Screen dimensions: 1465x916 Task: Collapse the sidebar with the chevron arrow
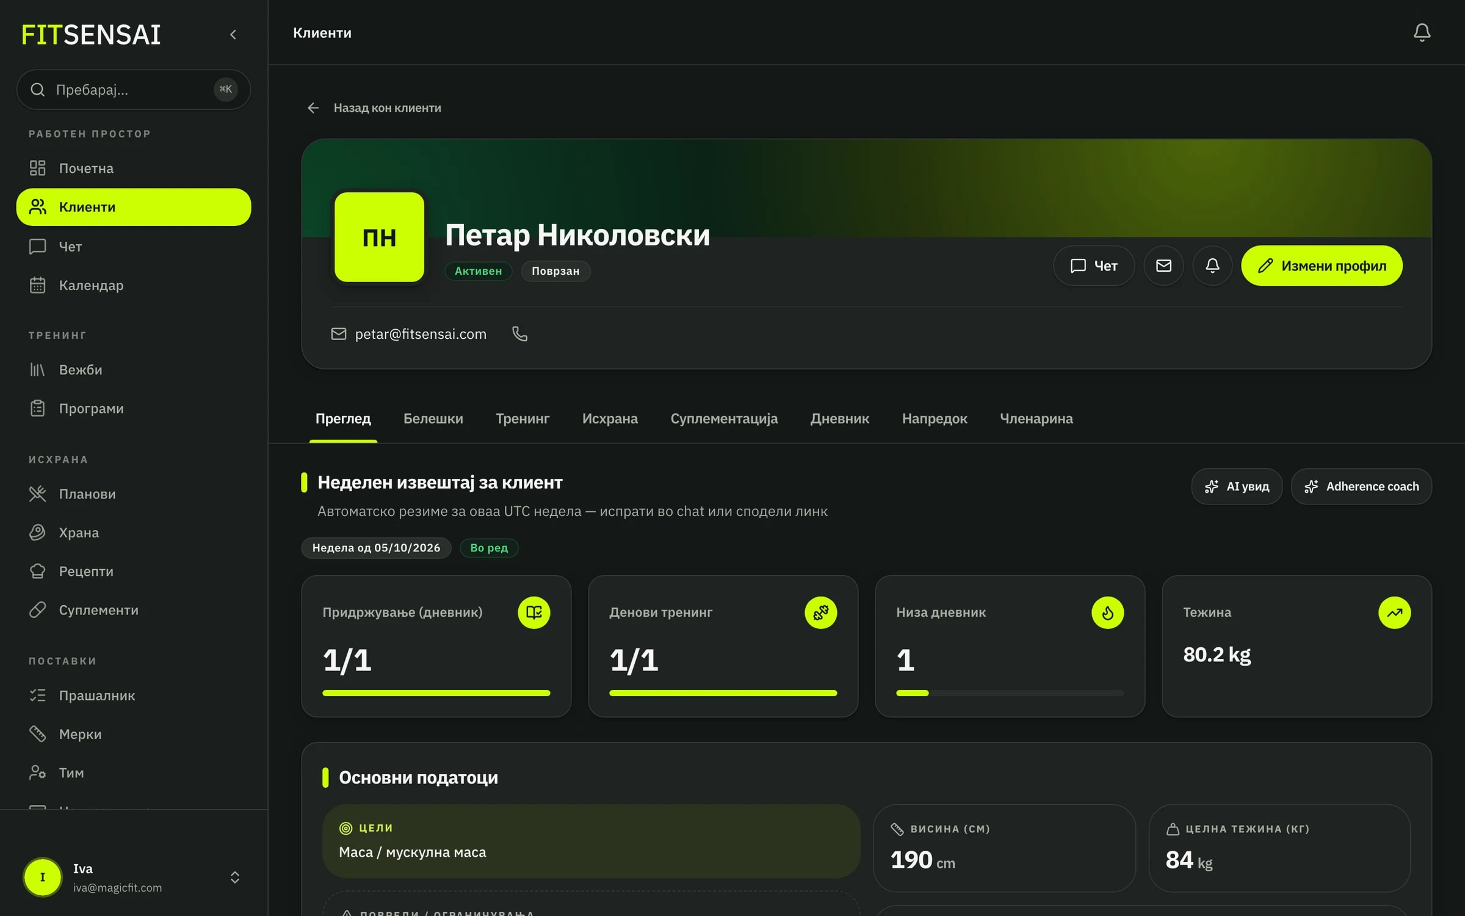233,35
